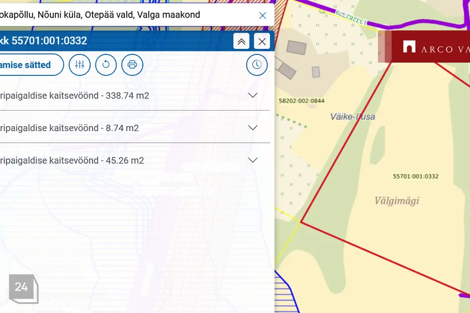Click the large gray building on the map

(x=297, y=47)
